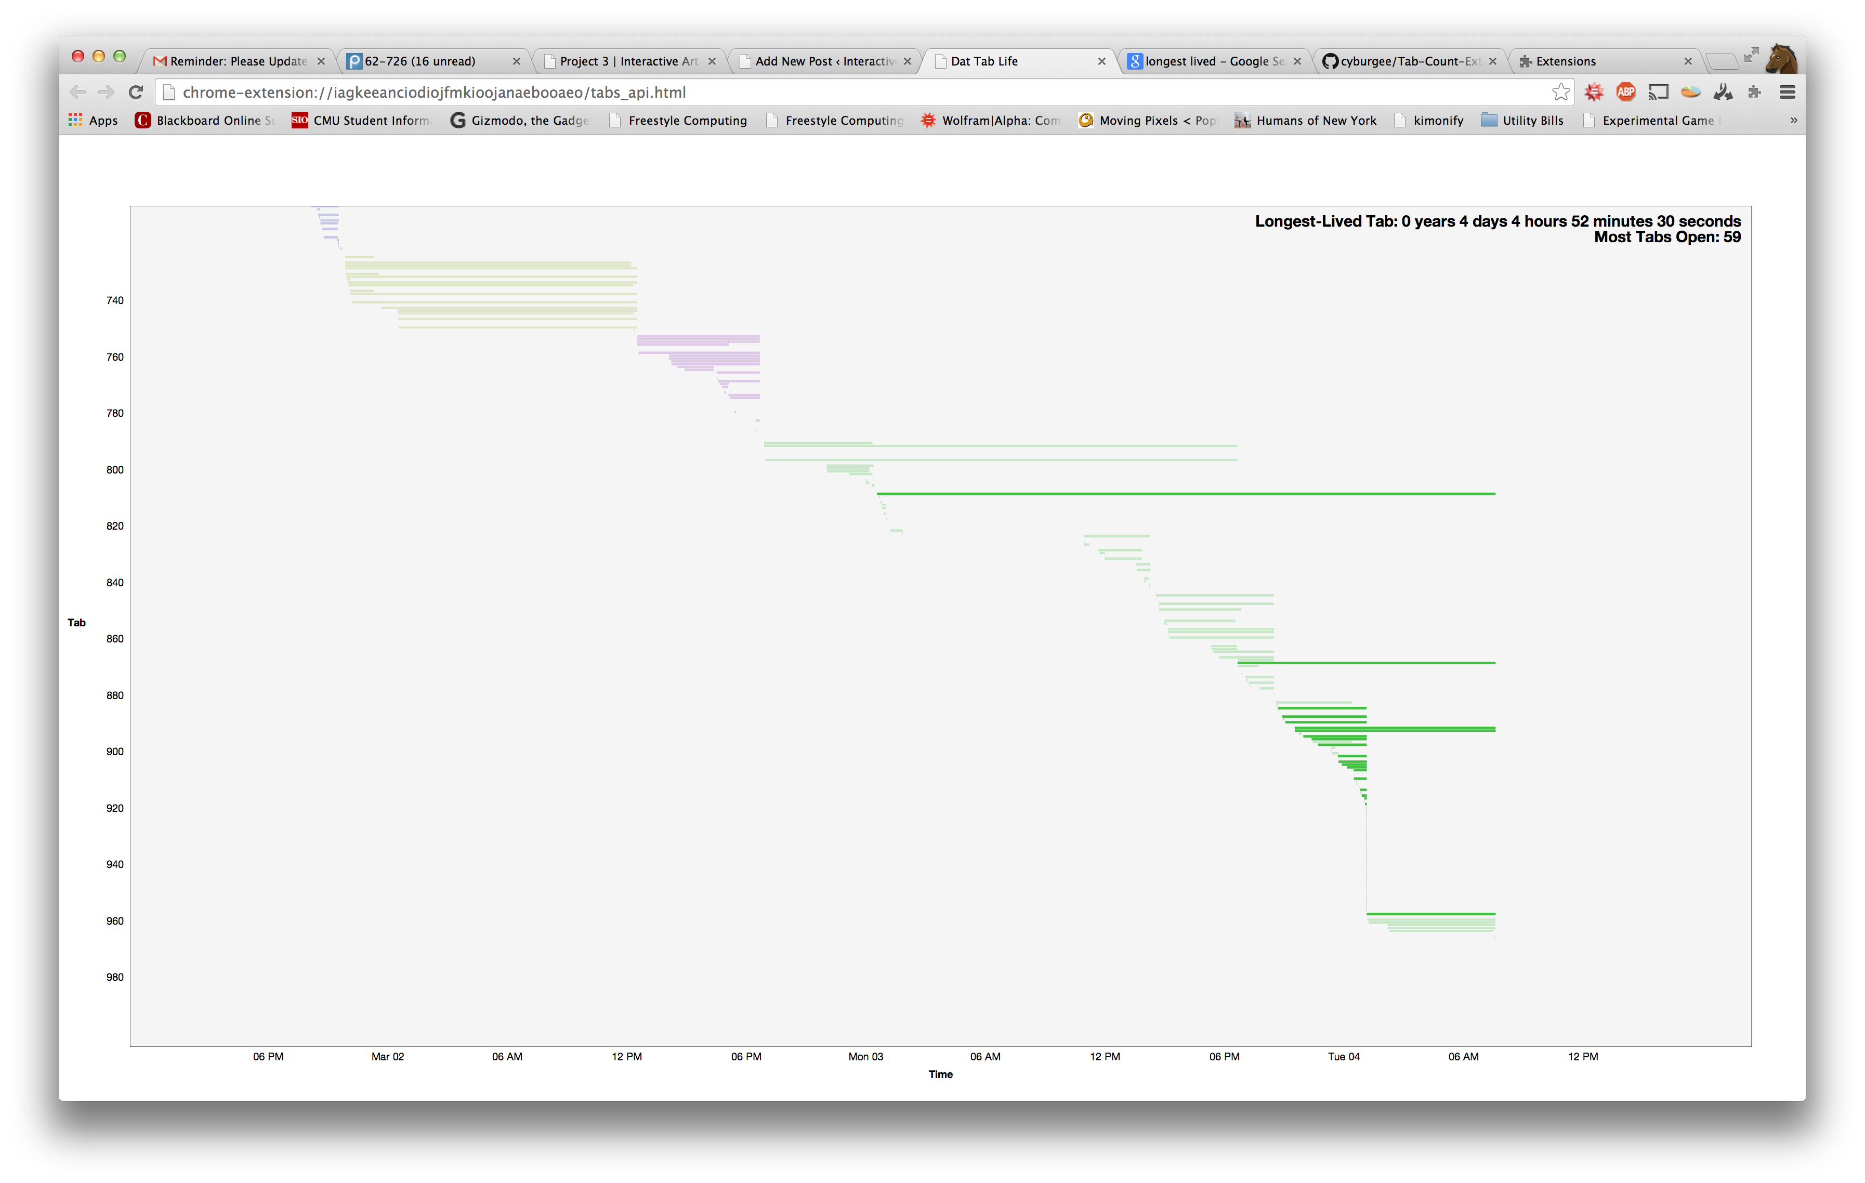Go forward with the forward arrow
Screen dimensions: 1865x1183
pyautogui.click(x=106, y=92)
